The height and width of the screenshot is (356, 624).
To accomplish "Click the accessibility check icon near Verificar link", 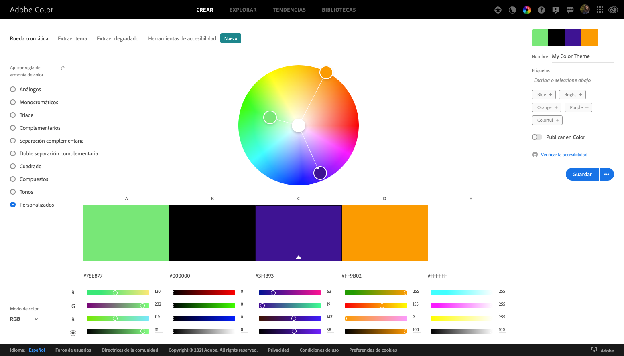I will coord(535,154).
